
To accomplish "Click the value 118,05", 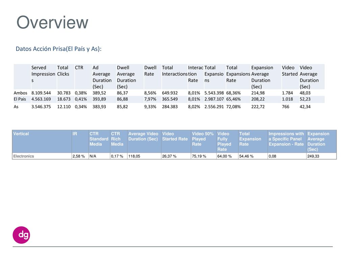I will tap(134, 156).
